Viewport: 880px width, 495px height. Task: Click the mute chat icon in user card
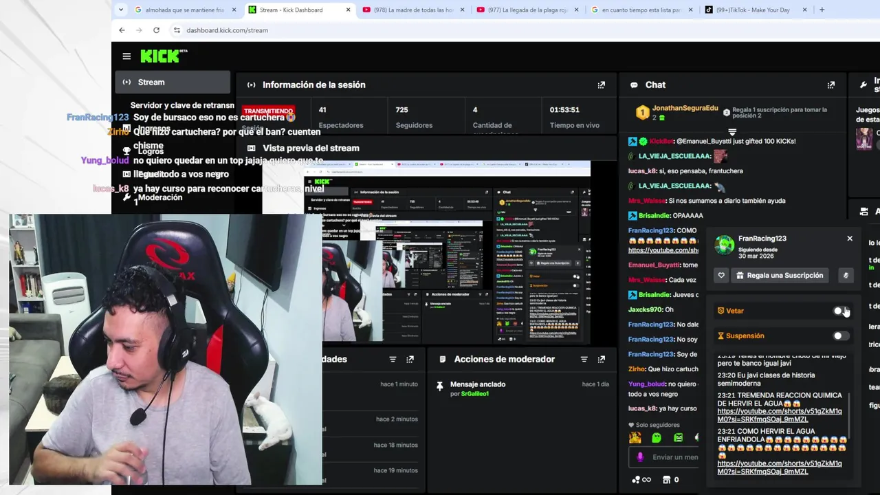pyautogui.click(x=846, y=275)
